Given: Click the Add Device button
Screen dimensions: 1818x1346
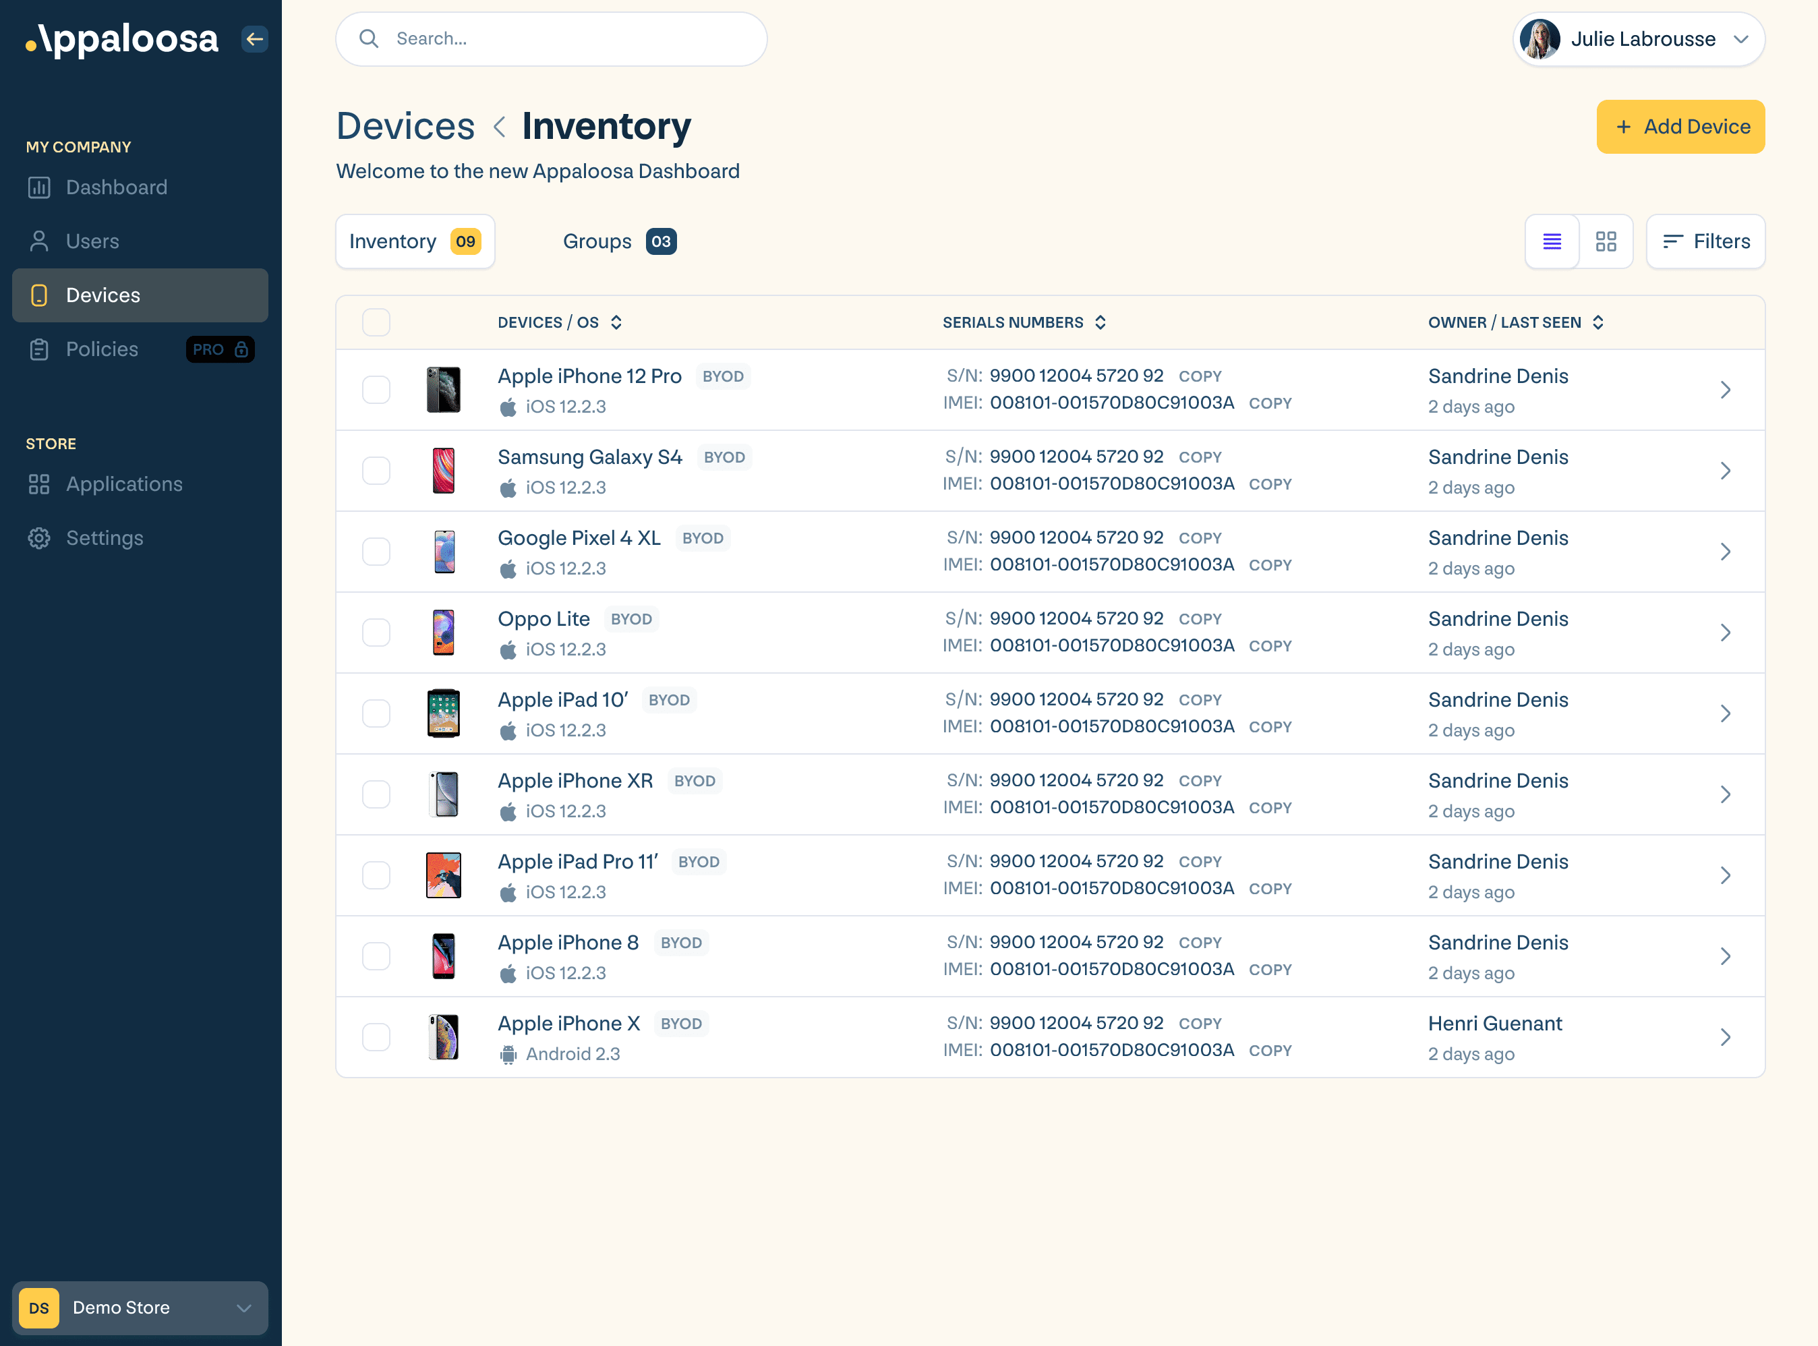Looking at the screenshot, I should [x=1680, y=126].
